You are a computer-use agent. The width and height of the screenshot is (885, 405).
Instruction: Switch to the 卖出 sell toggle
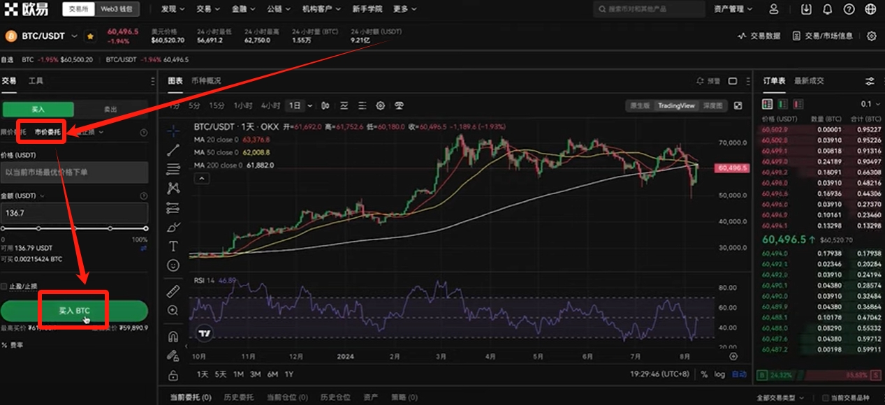pyautogui.click(x=110, y=110)
